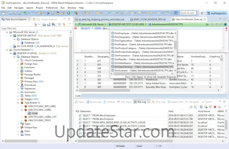Click the green Run button in toolbar
Image resolution: width=229 pixels, height=149 pixels.
pyautogui.click(x=68, y=13)
